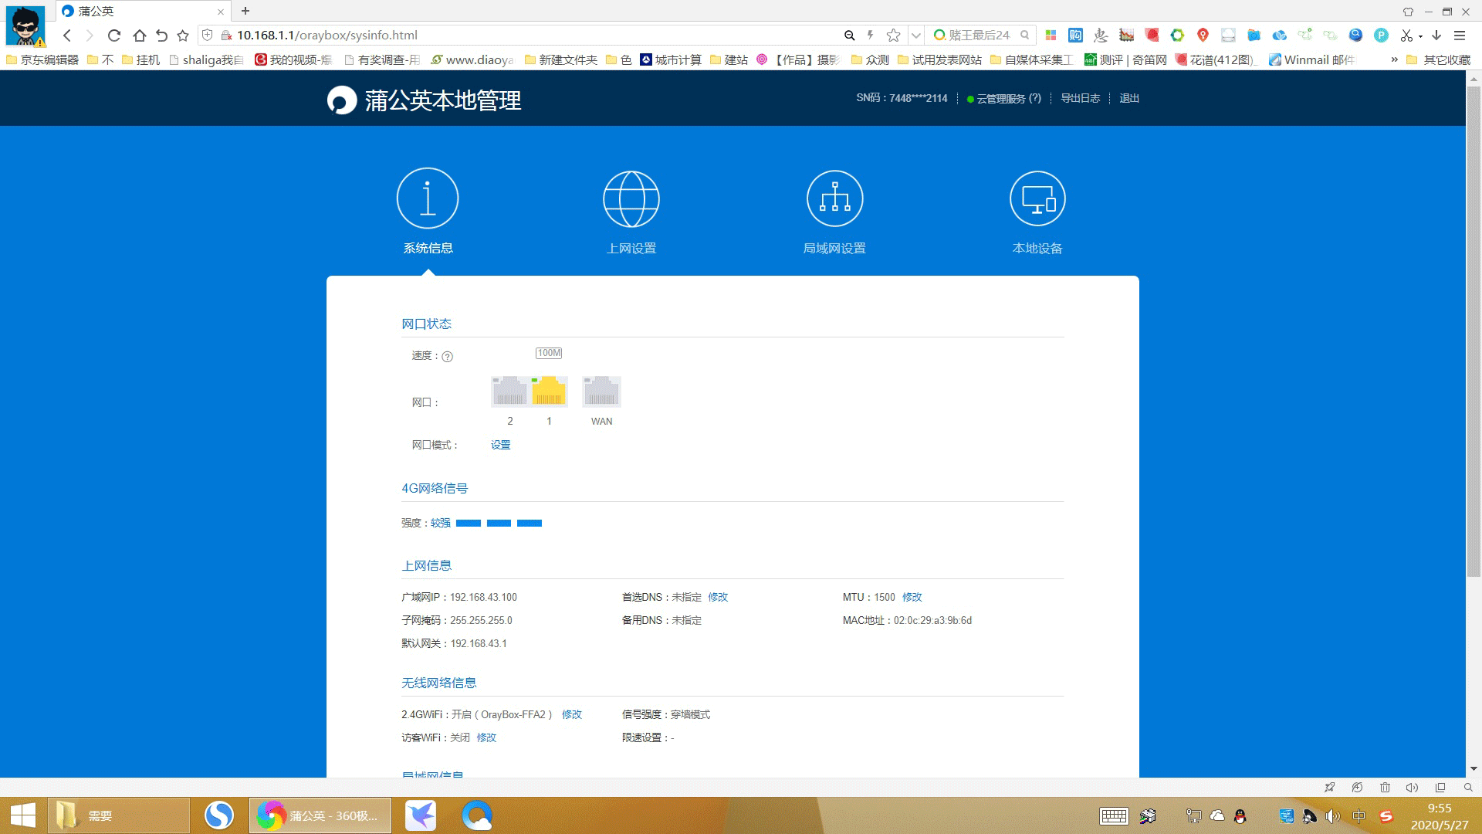1482x834 pixels.
Task: Click 修改 next to 2.4GWiFi
Action: [x=572, y=714]
